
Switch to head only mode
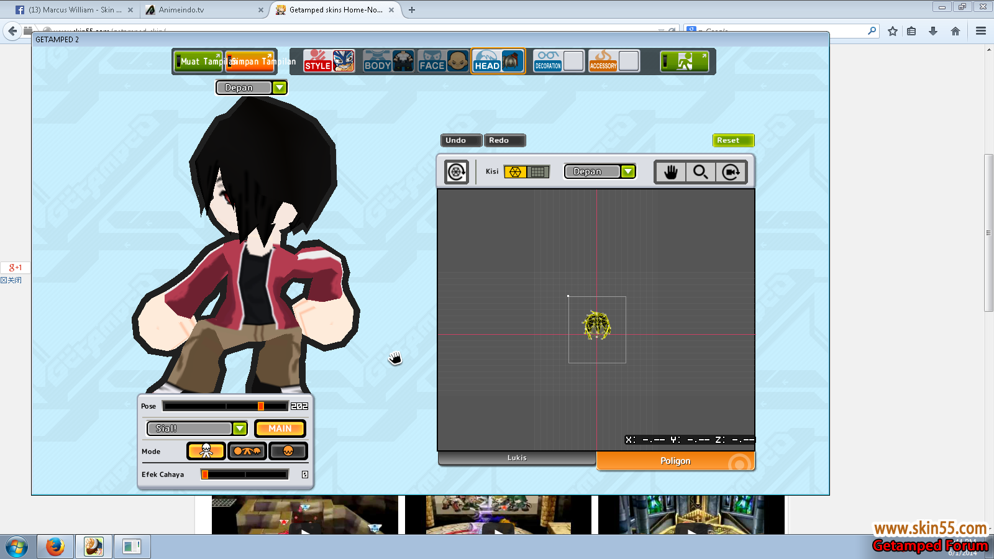[x=288, y=451]
